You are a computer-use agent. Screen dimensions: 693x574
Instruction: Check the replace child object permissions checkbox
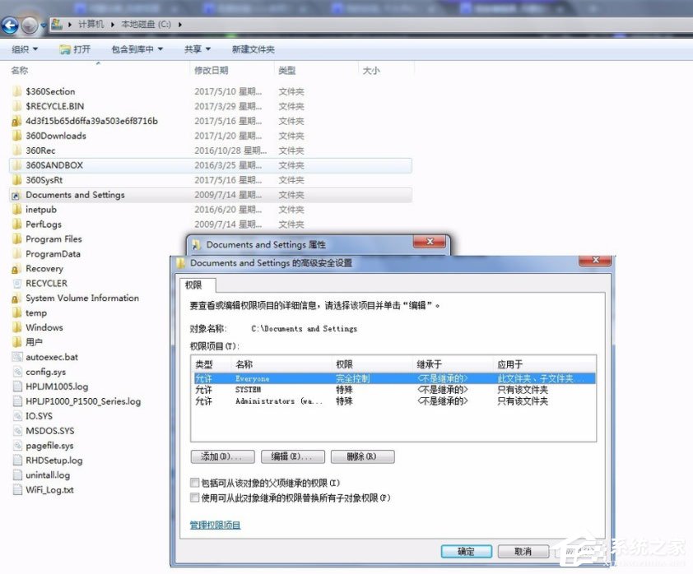click(194, 497)
